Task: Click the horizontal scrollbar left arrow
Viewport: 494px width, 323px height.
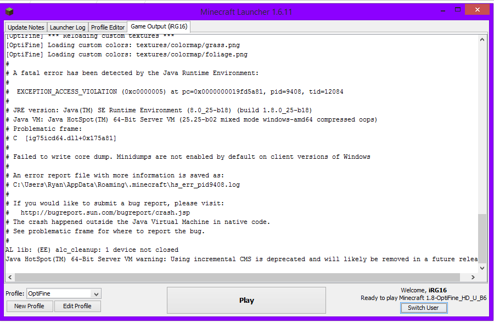Action: pos(10,277)
